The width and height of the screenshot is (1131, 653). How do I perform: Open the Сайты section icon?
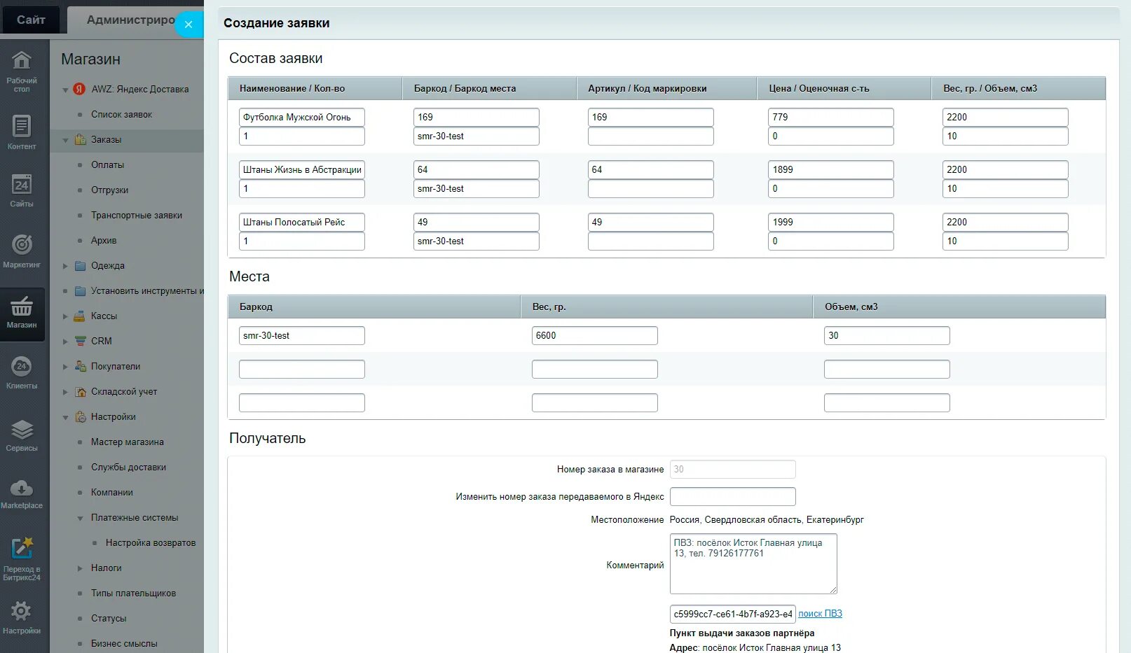coord(22,185)
